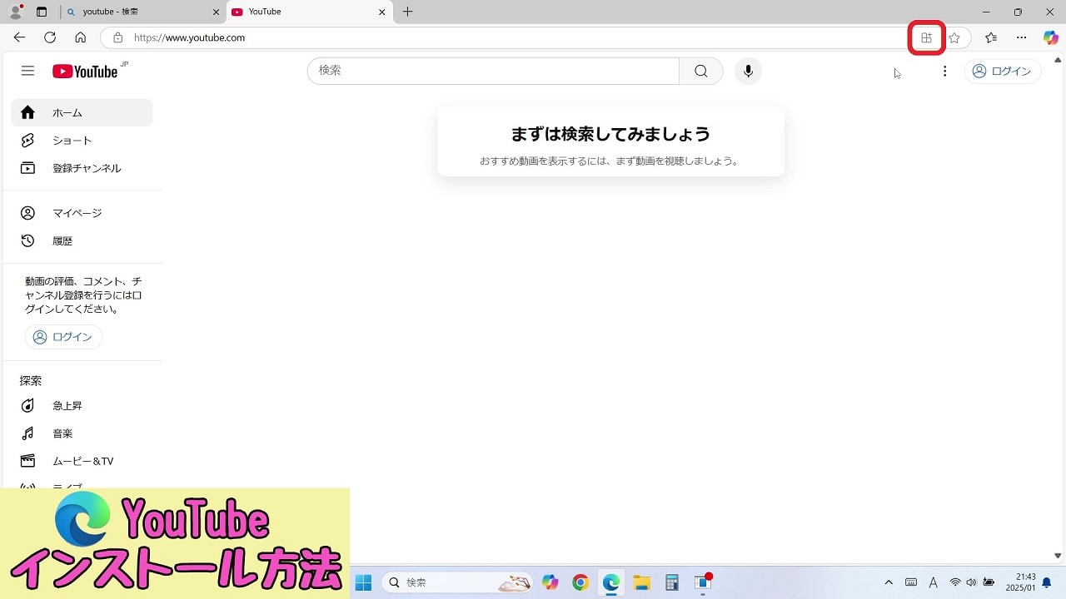1066x599 pixels.
Task: Click the Edge home button
Action: tap(81, 37)
